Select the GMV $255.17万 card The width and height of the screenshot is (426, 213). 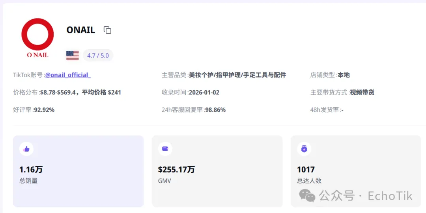[217, 171]
